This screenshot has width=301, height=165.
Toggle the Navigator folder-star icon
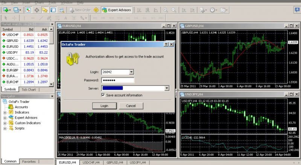45,10
